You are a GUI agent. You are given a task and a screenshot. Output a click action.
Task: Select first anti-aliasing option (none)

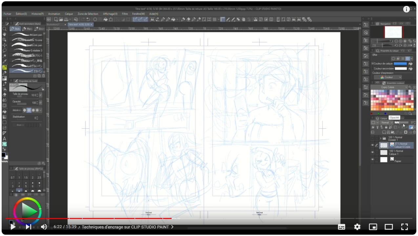24,110
